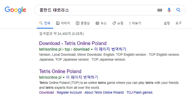The image size is (192, 99).
Task: Open the TOJ Flash games sitelink
Action: (139, 93)
